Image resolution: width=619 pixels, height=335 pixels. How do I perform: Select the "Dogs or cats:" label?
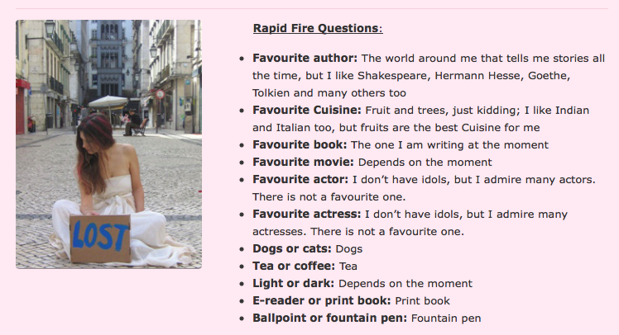click(292, 248)
